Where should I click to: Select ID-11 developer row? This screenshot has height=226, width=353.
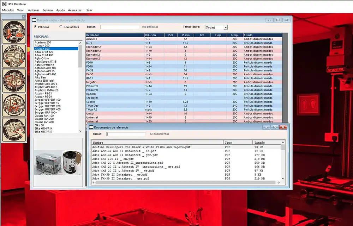pos(184,79)
